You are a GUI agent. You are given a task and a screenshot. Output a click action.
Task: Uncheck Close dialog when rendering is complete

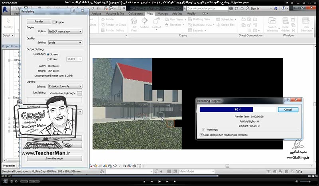[201, 135]
